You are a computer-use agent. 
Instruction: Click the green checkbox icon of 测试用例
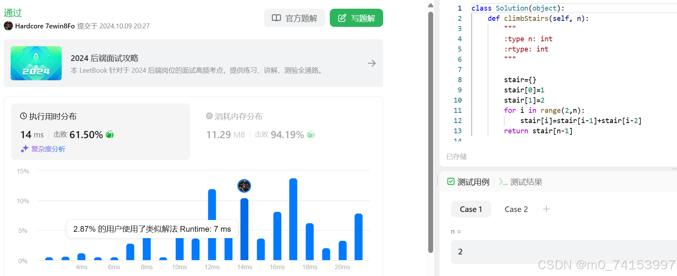451,181
